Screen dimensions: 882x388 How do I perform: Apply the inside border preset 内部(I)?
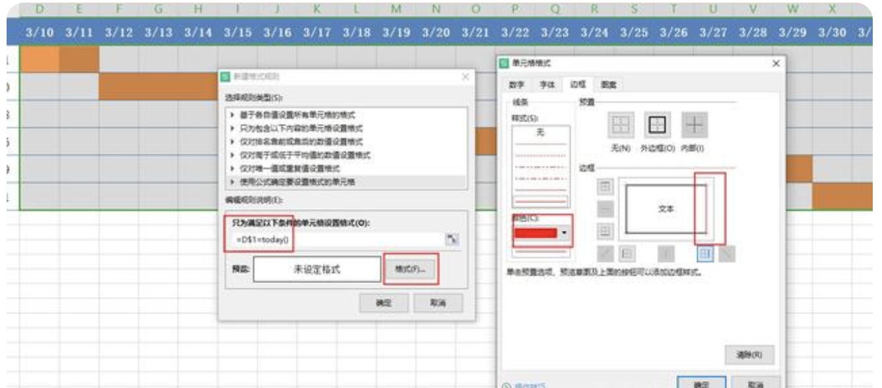click(x=694, y=125)
